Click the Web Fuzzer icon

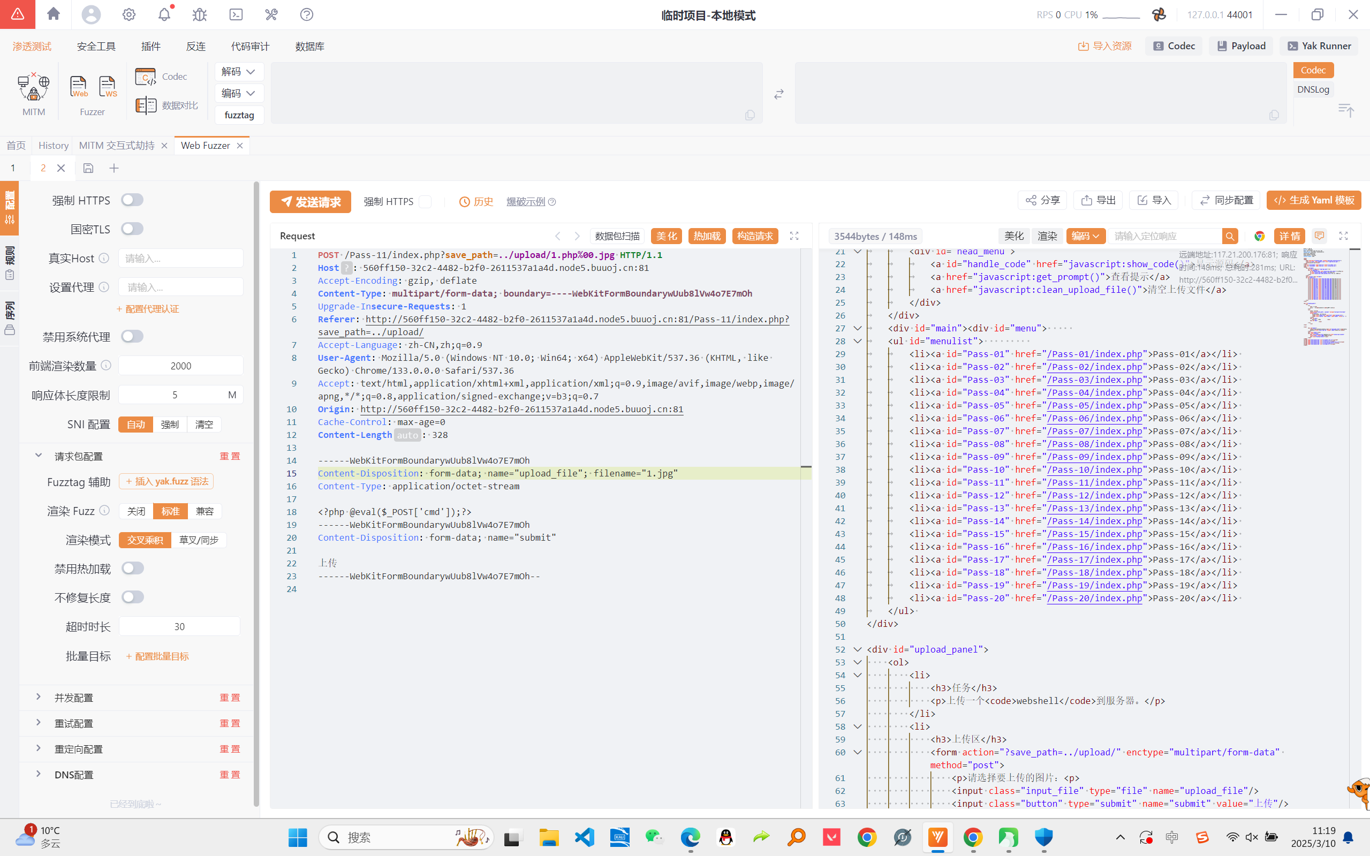(79, 87)
